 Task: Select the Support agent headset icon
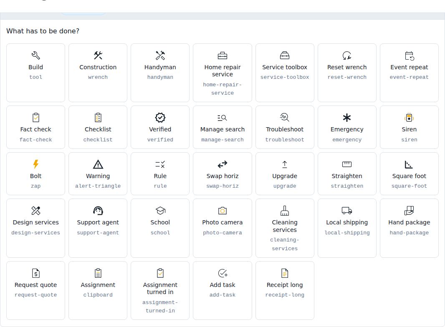coord(98,211)
